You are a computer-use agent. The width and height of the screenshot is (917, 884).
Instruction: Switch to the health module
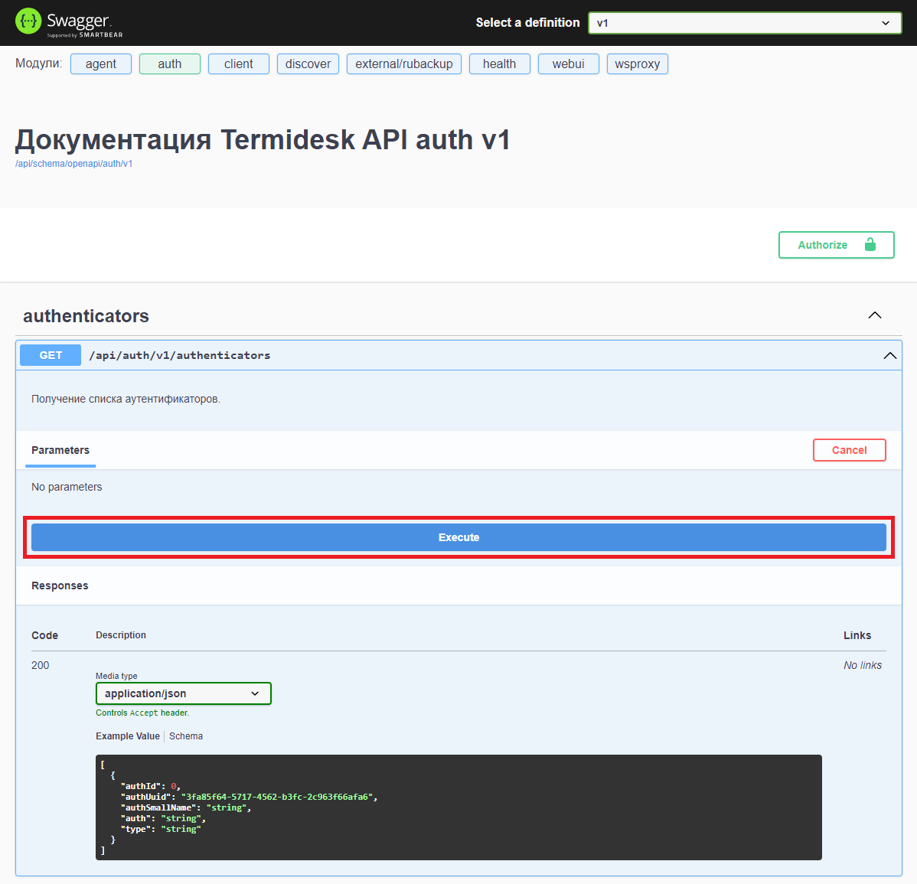click(x=499, y=64)
